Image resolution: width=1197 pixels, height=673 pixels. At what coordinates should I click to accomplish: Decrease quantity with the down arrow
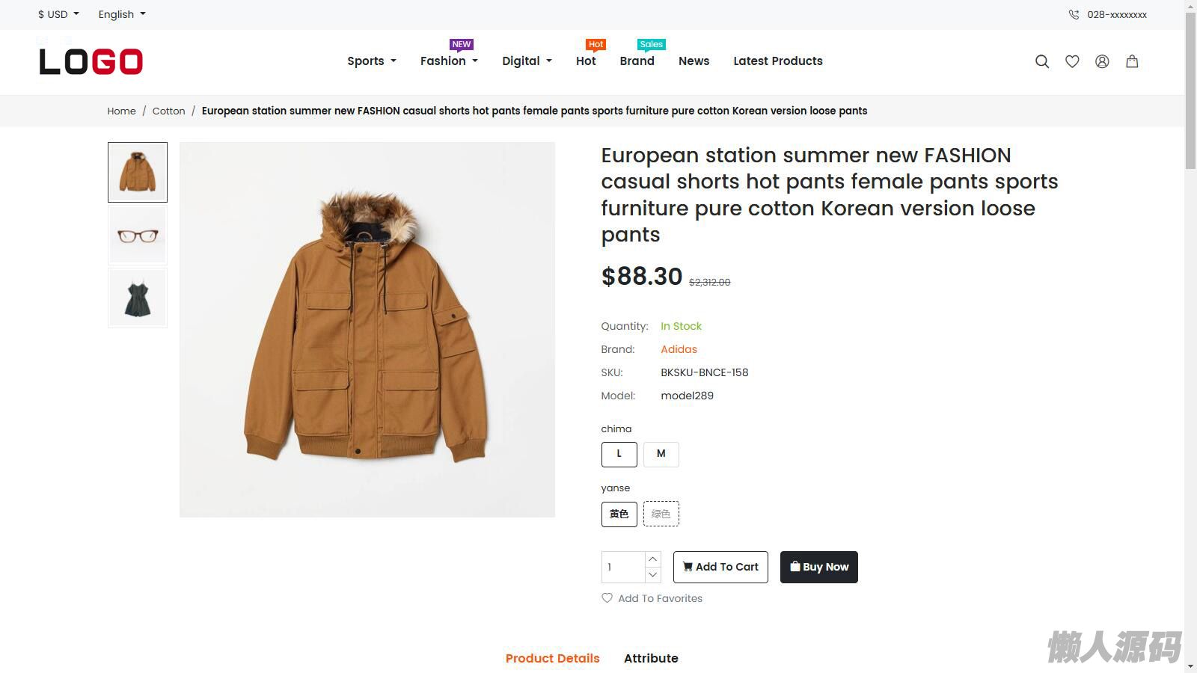click(x=652, y=574)
